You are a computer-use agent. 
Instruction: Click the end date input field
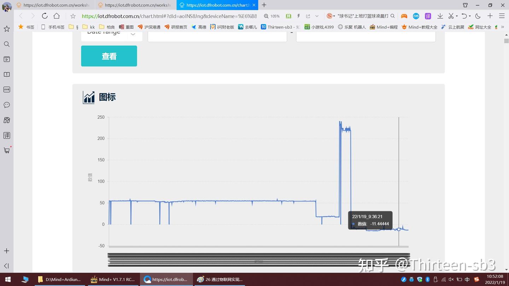366,37
